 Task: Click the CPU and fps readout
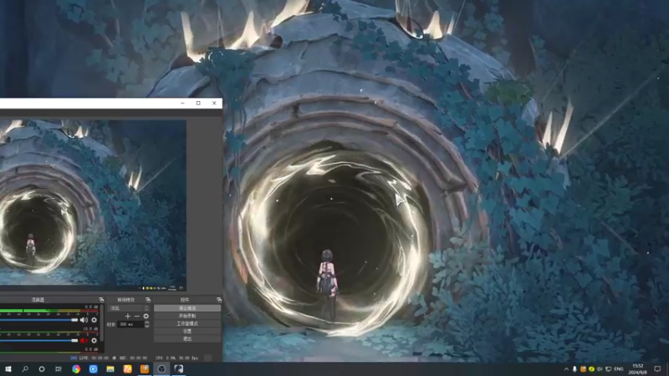point(176,358)
